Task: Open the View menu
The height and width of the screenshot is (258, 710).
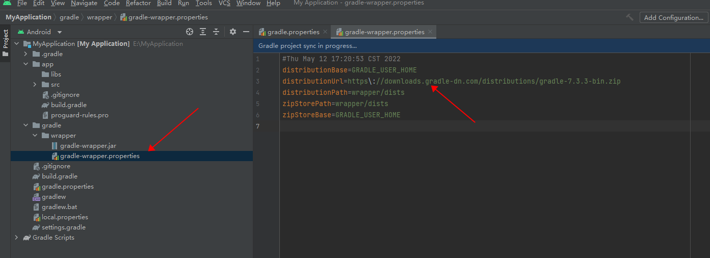Action: (x=58, y=3)
